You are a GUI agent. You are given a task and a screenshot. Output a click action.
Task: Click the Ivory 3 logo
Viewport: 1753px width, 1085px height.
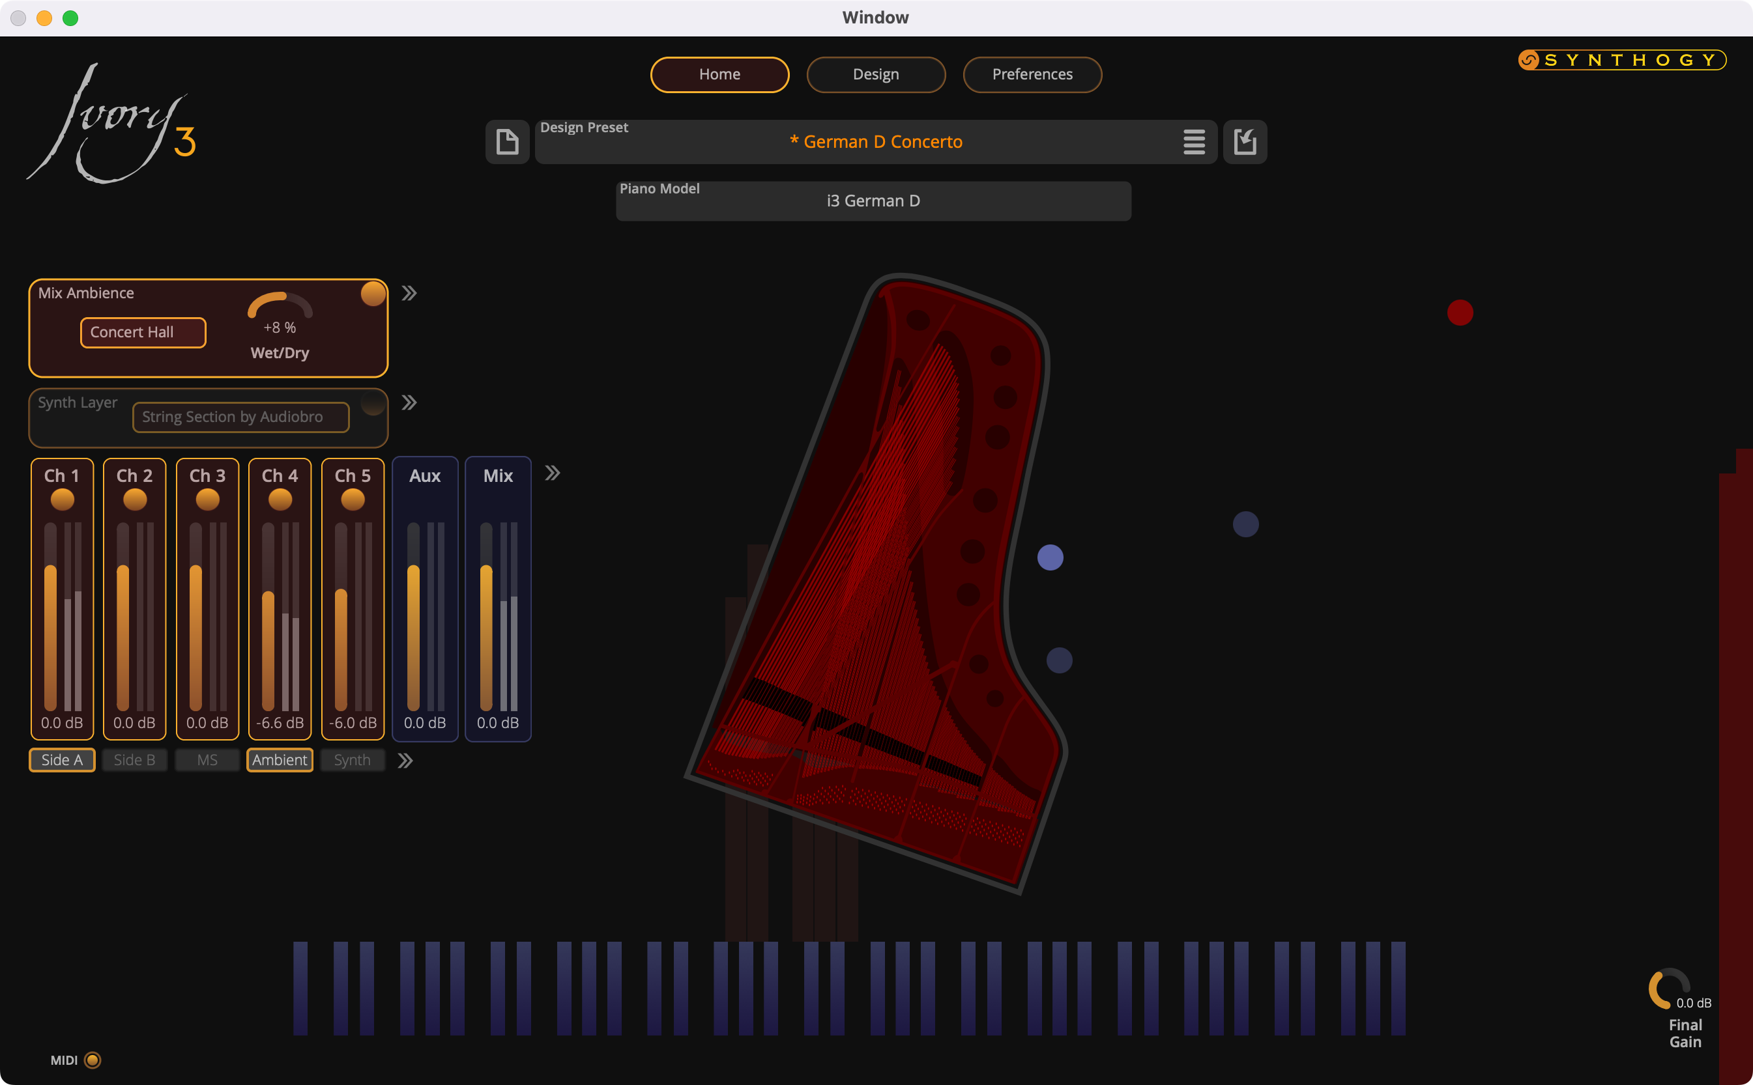(113, 124)
